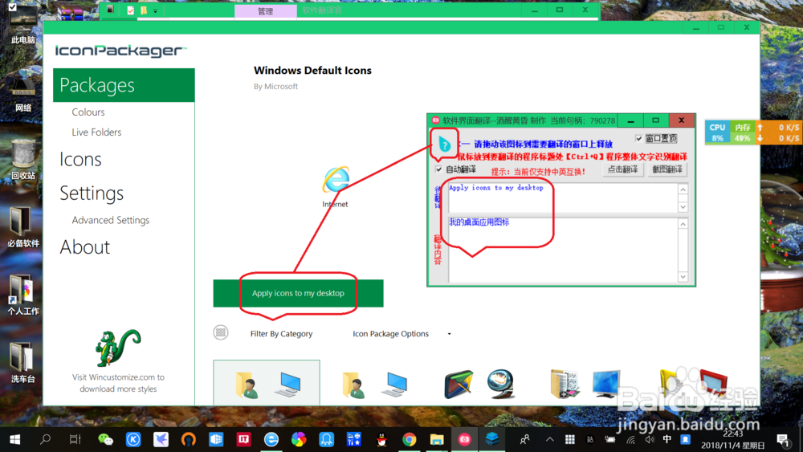Click the Internet Explorer preview icon
Image resolution: width=803 pixels, height=452 pixels.
336,180
